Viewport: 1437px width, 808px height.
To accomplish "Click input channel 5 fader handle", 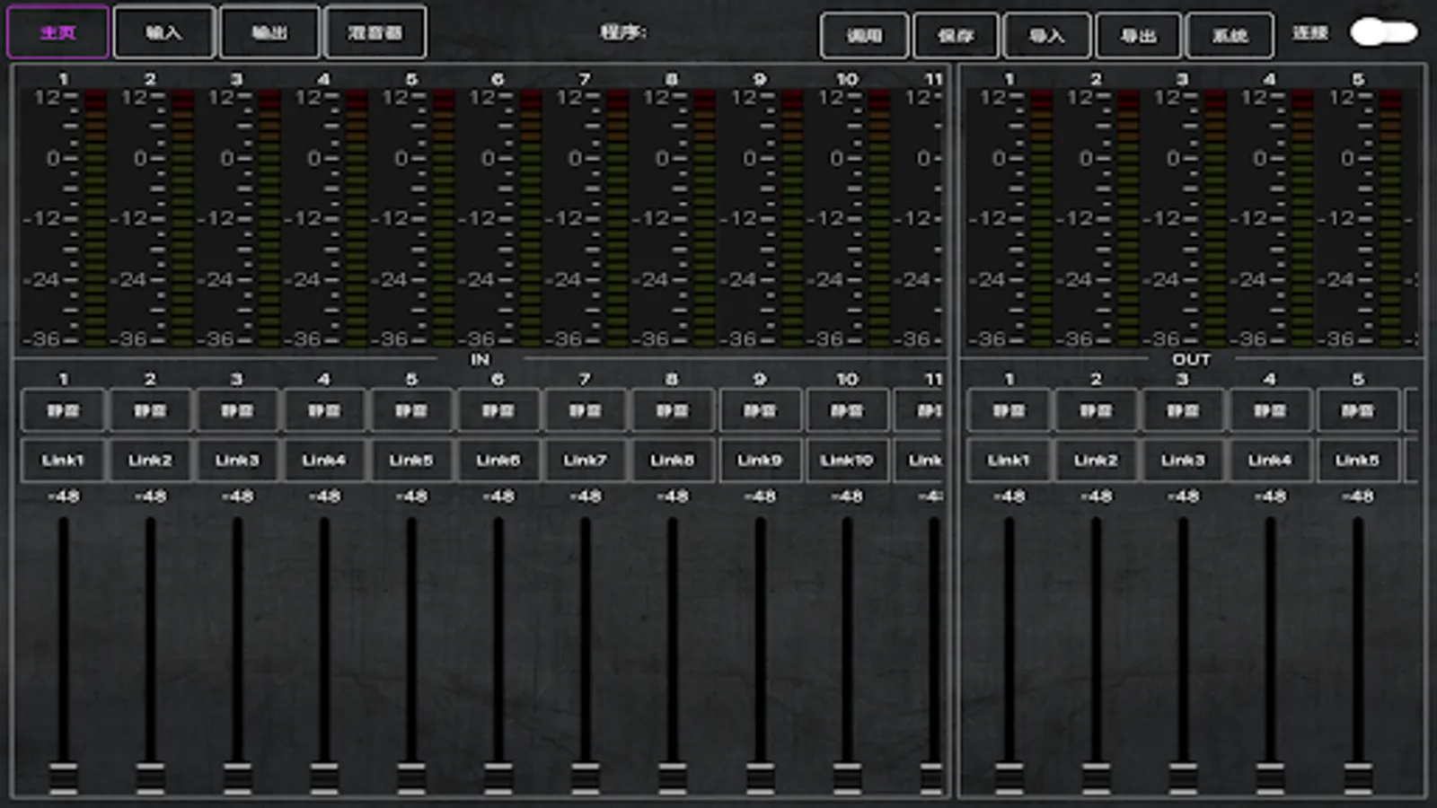I will pyautogui.click(x=411, y=777).
